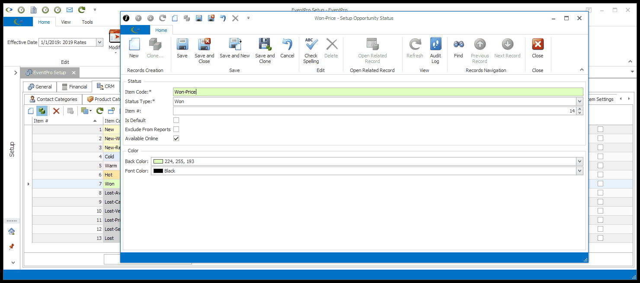Click the green refresh icon in the EventPro title bar
The height and width of the screenshot is (283, 640).
coord(81,9)
